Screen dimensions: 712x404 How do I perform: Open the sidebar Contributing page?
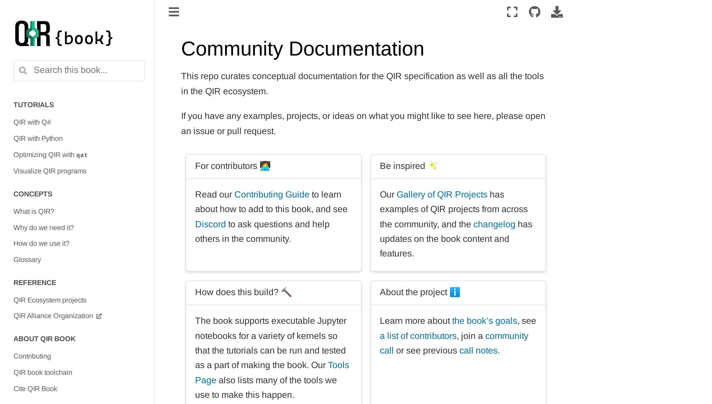click(32, 356)
